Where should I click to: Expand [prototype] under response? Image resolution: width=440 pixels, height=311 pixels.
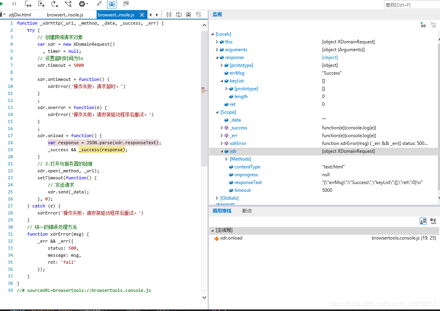(x=222, y=65)
